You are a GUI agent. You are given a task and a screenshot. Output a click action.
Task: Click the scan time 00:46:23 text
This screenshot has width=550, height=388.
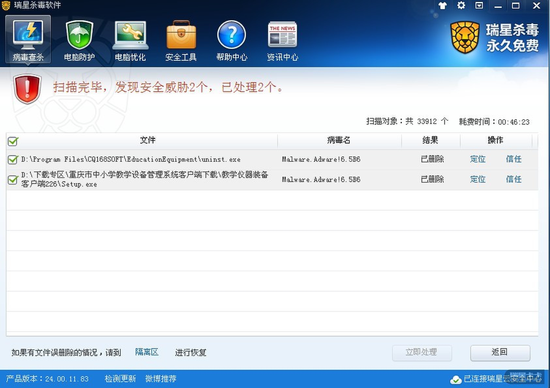point(514,122)
